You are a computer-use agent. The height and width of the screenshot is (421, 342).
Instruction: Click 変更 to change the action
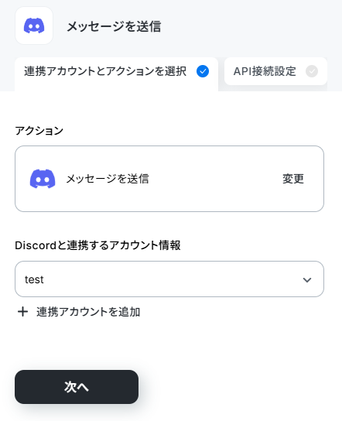[293, 179]
